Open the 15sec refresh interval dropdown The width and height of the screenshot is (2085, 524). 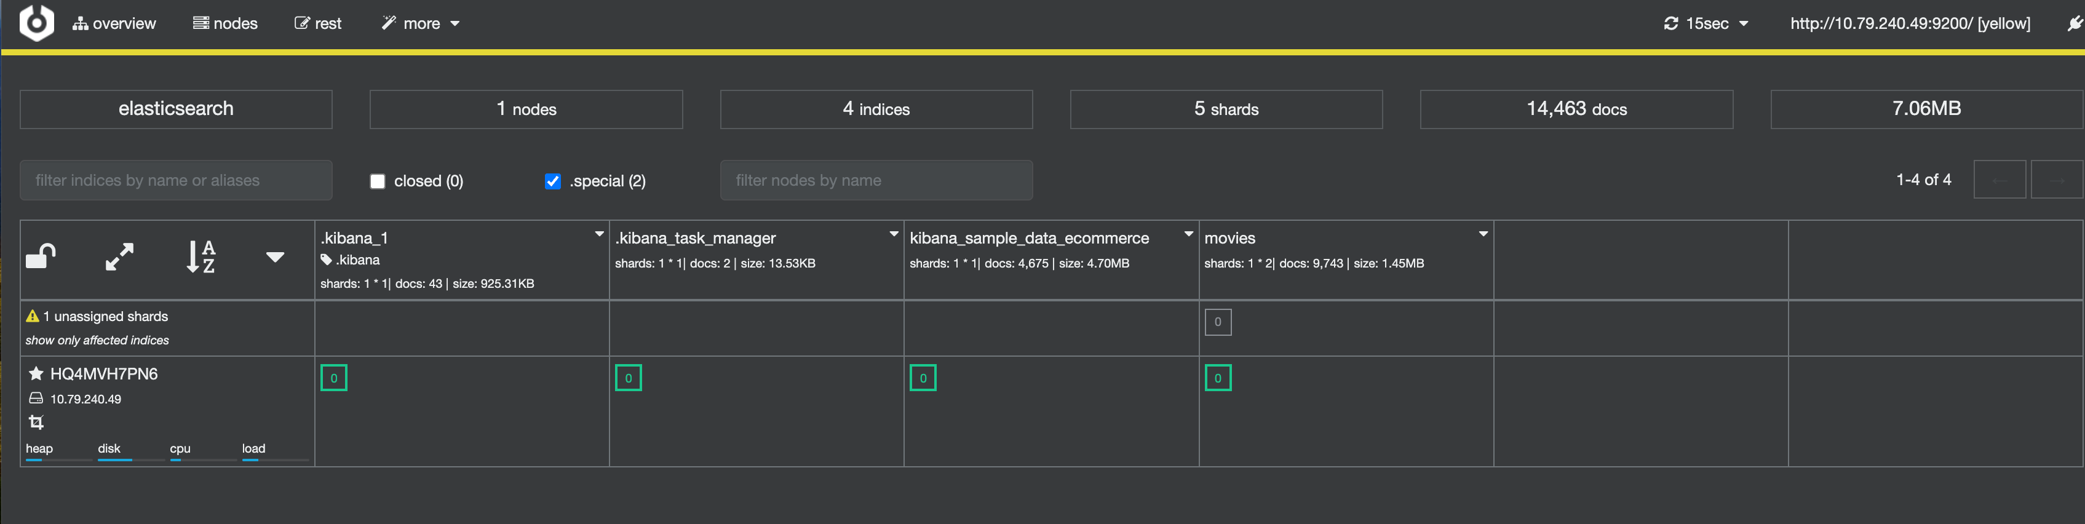[x=1706, y=23]
